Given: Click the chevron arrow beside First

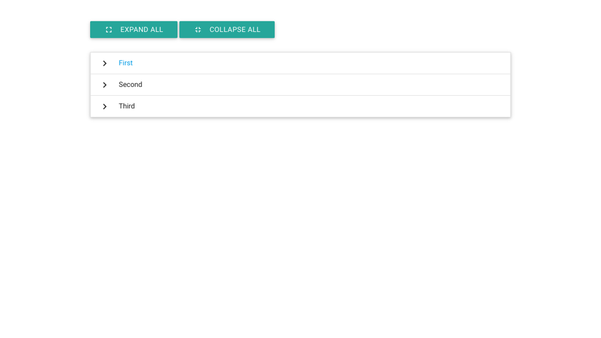Looking at the screenshot, I should pyautogui.click(x=105, y=63).
